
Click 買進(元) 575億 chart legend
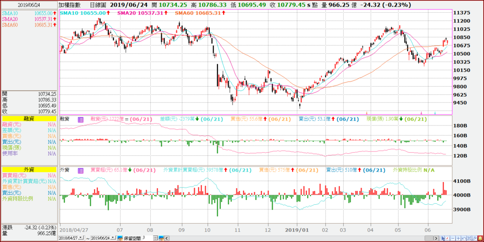289,170
